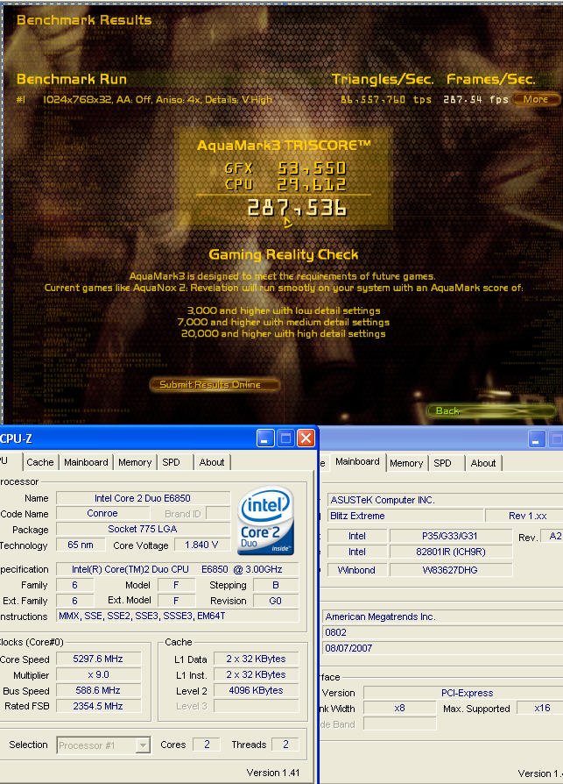Click the G0 revision value
This screenshot has width=563, height=784.
point(276,601)
